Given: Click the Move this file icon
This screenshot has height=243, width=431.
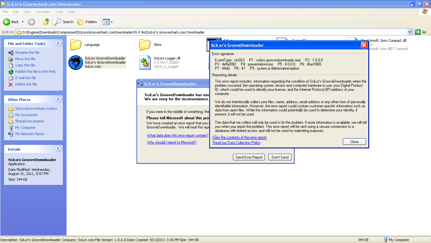Looking at the screenshot, I should (11, 59).
